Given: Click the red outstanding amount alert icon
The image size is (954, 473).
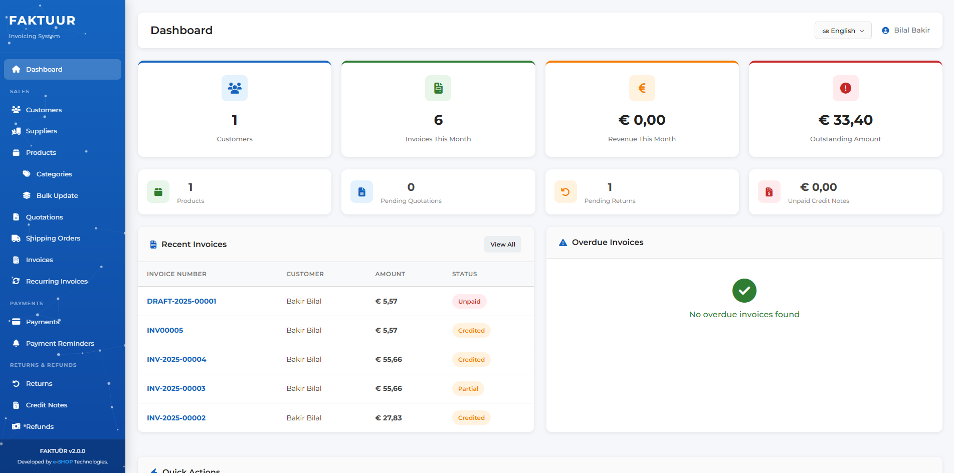Looking at the screenshot, I should tap(845, 88).
